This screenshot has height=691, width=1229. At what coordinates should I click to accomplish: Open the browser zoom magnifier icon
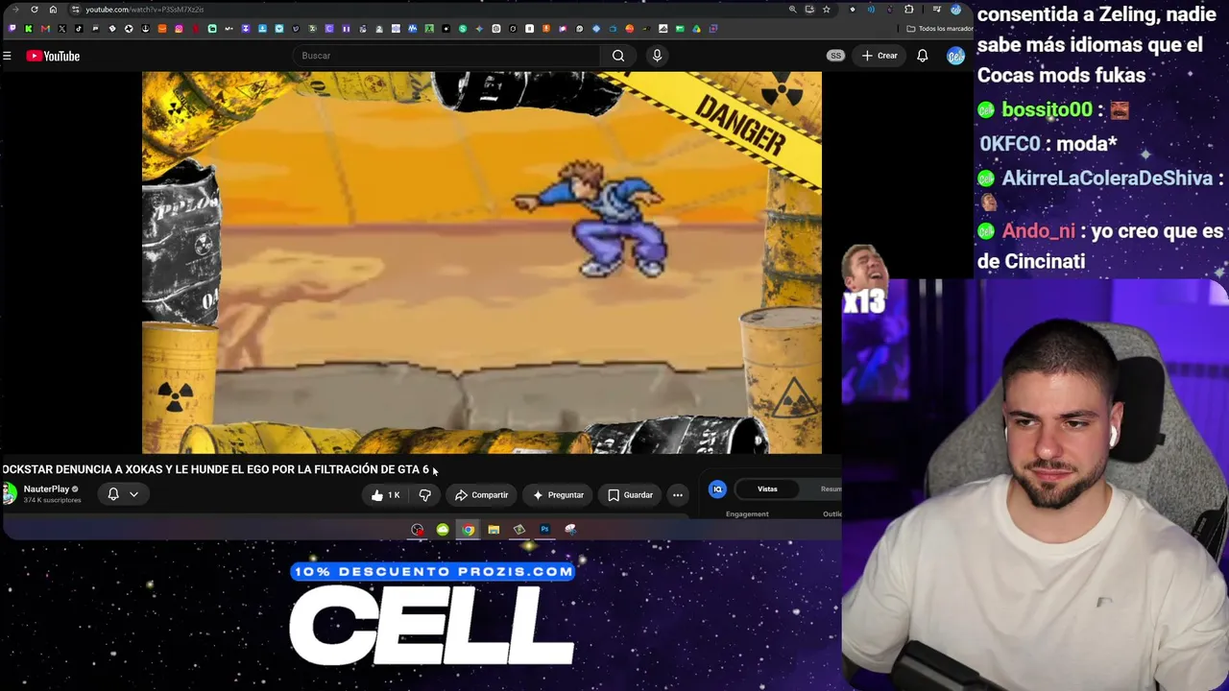coord(792,10)
